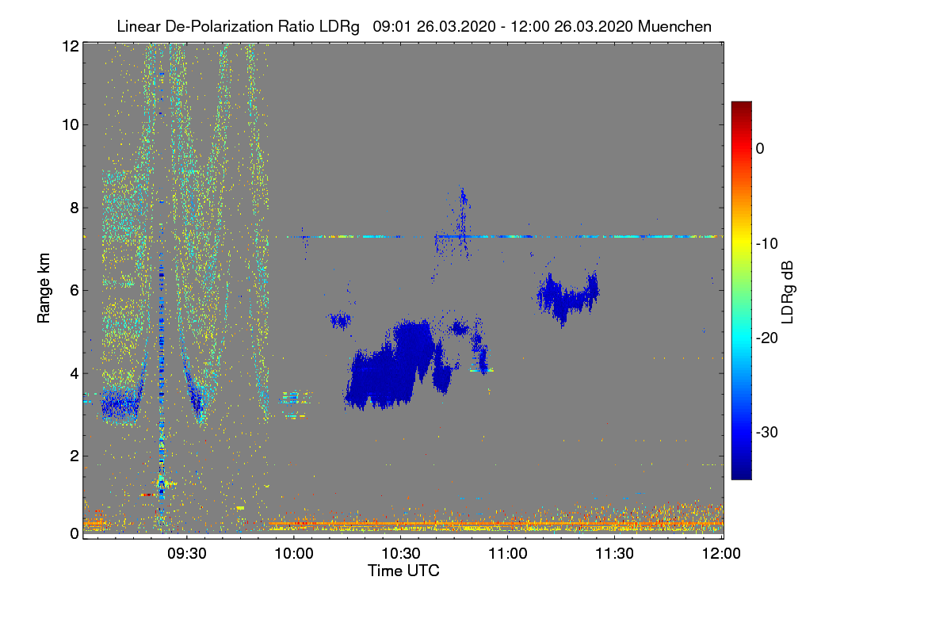
Task: Click the range axis label 4
Action: [74, 372]
